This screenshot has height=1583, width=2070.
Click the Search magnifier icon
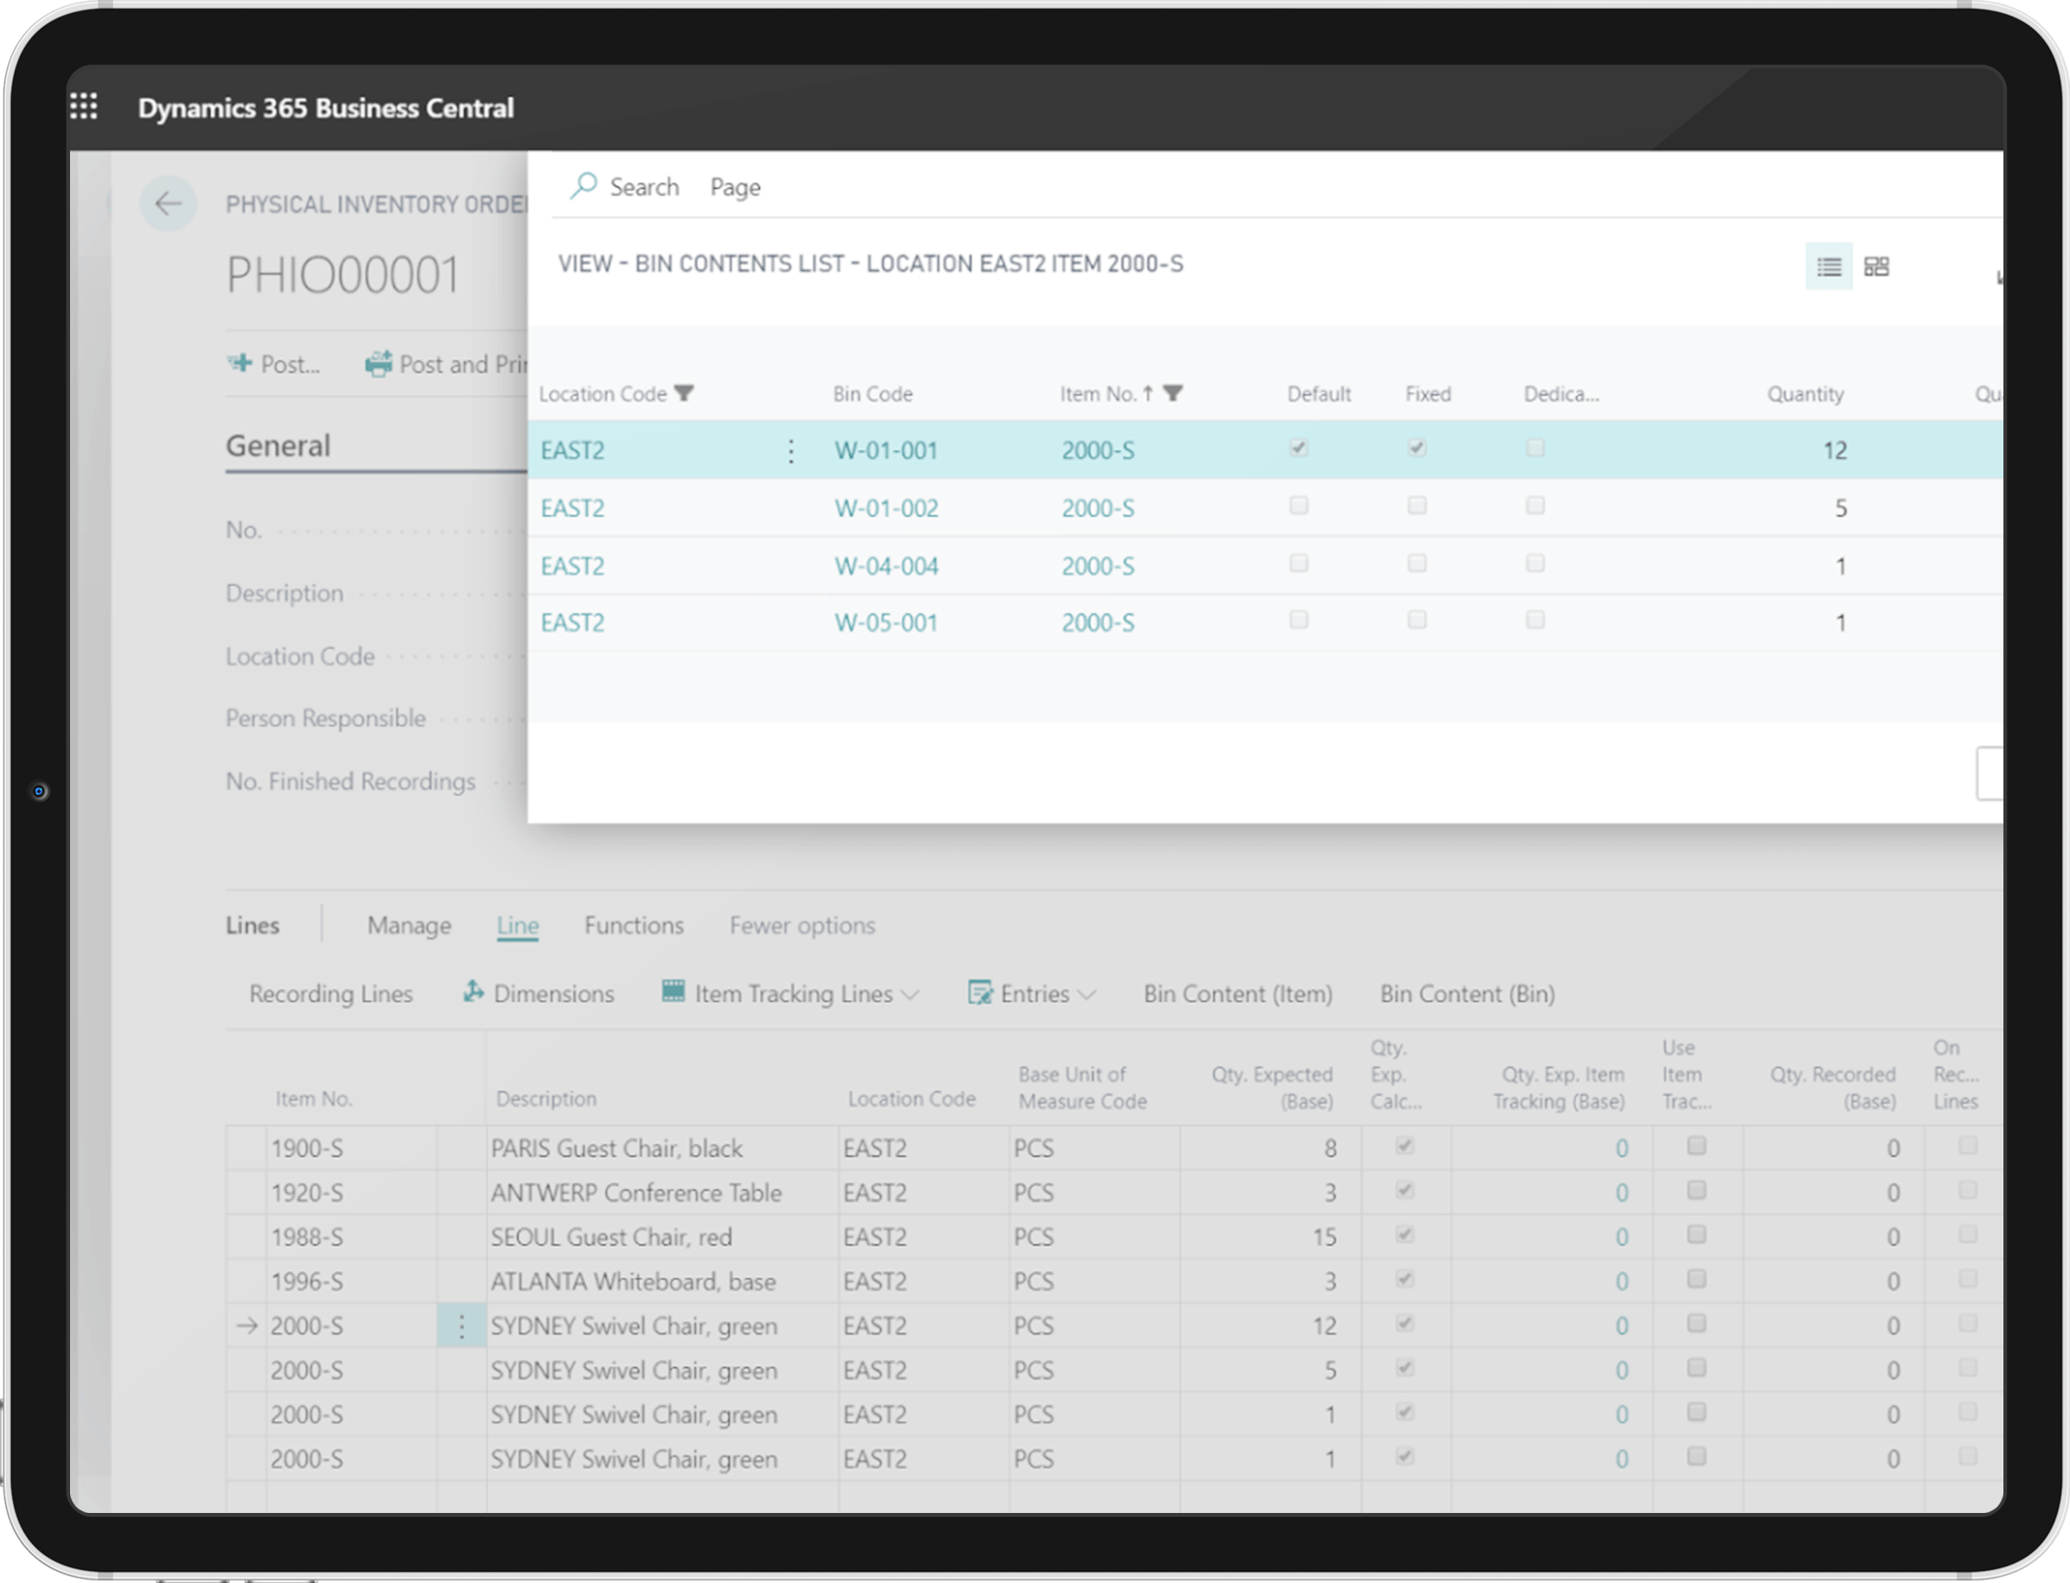[584, 186]
